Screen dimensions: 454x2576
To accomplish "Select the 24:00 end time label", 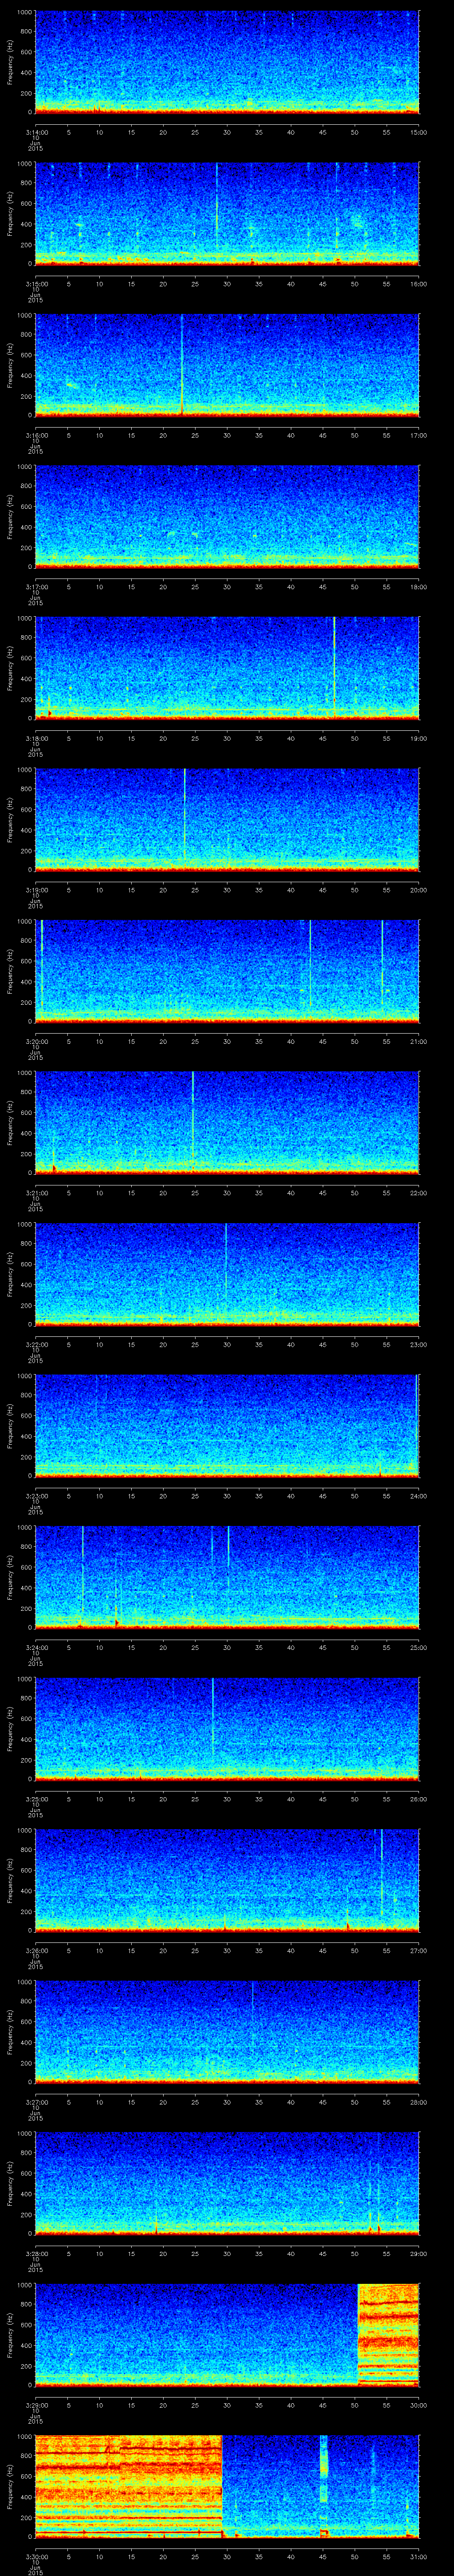I will 418,1496.
